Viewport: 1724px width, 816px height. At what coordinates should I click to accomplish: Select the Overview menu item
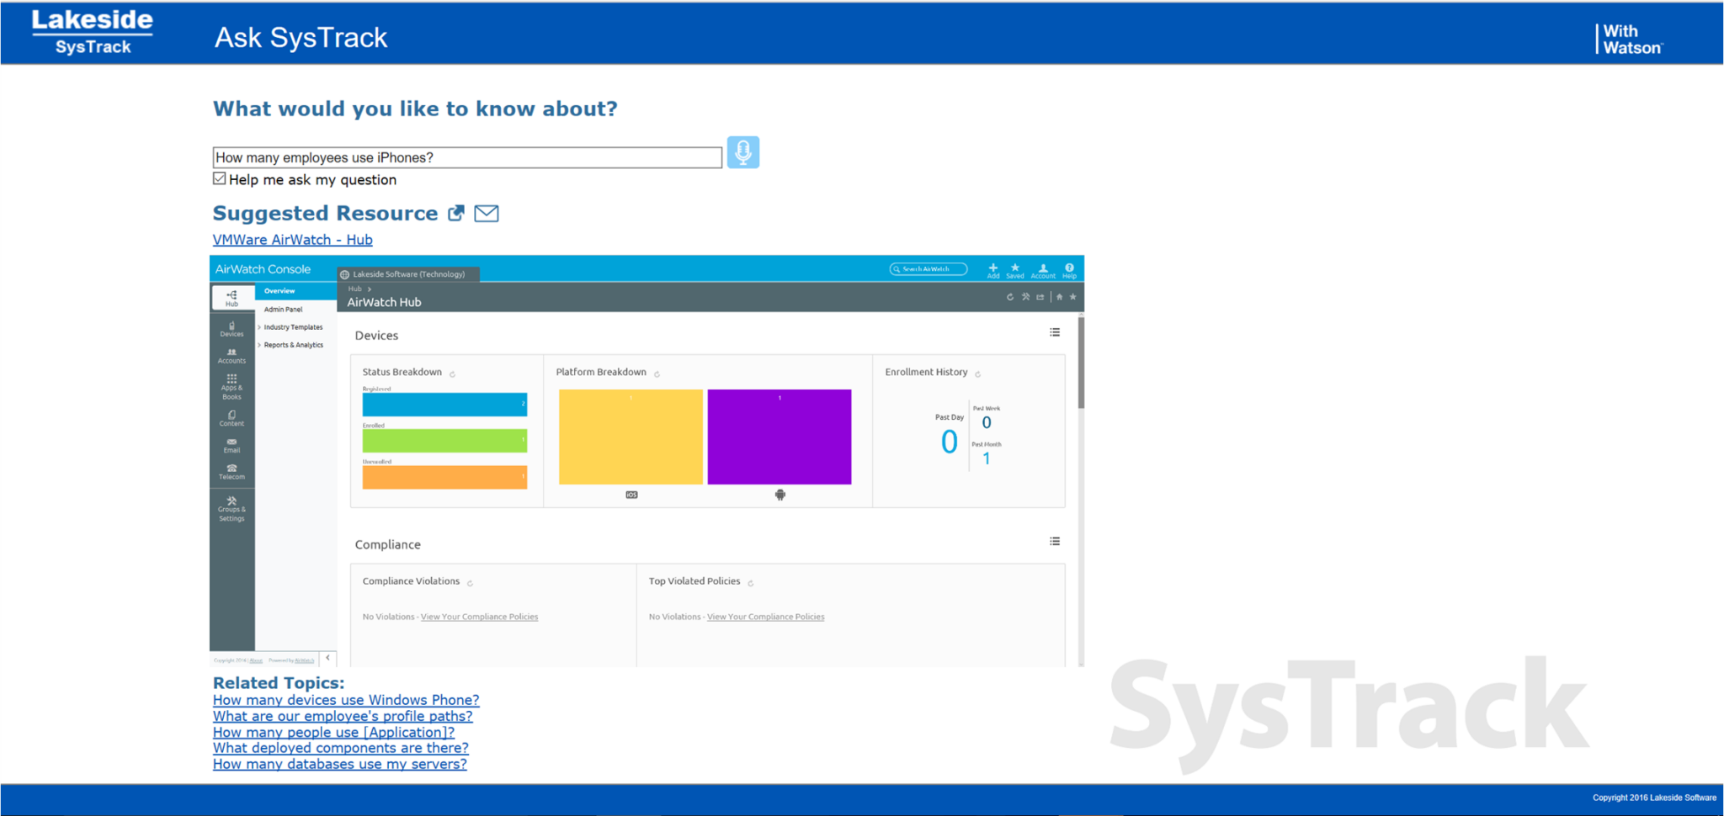(279, 290)
